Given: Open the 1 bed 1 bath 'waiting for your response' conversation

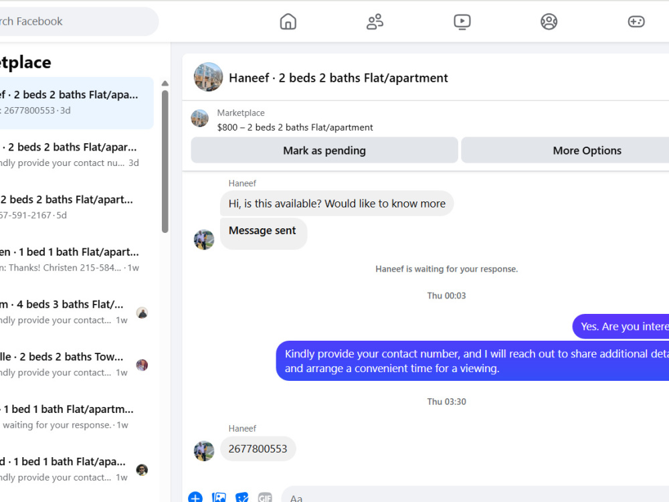Looking at the screenshot, I should (77, 418).
